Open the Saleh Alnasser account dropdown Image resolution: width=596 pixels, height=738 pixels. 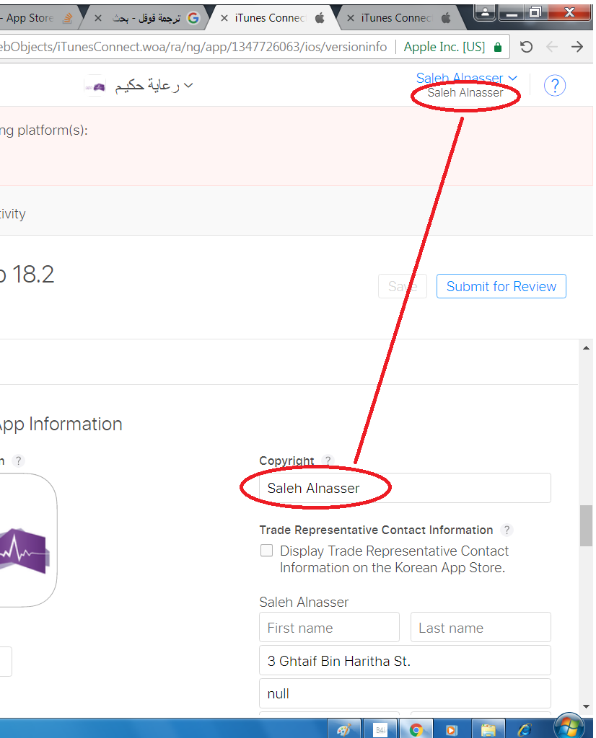click(466, 78)
